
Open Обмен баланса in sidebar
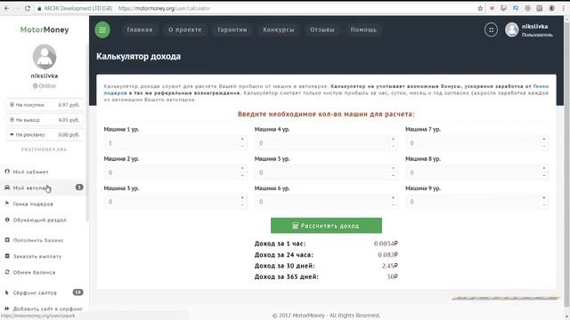pyautogui.click(x=34, y=272)
